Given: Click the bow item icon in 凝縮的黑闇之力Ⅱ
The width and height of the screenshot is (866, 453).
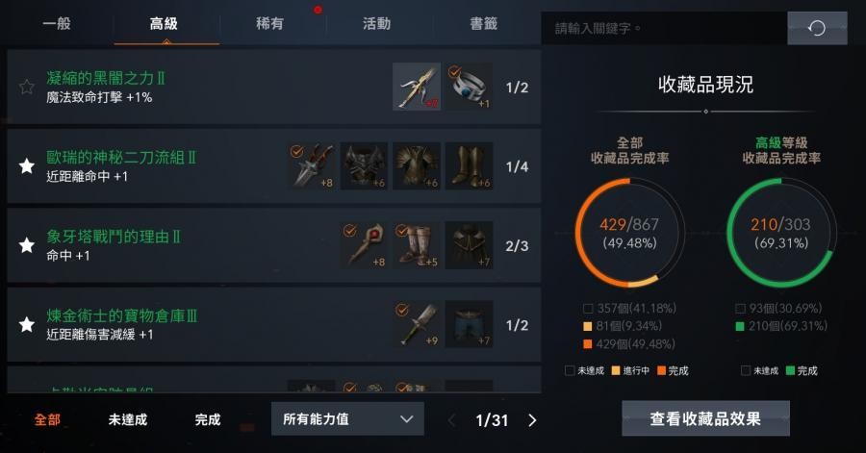Looking at the screenshot, I should (x=417, y=87).
